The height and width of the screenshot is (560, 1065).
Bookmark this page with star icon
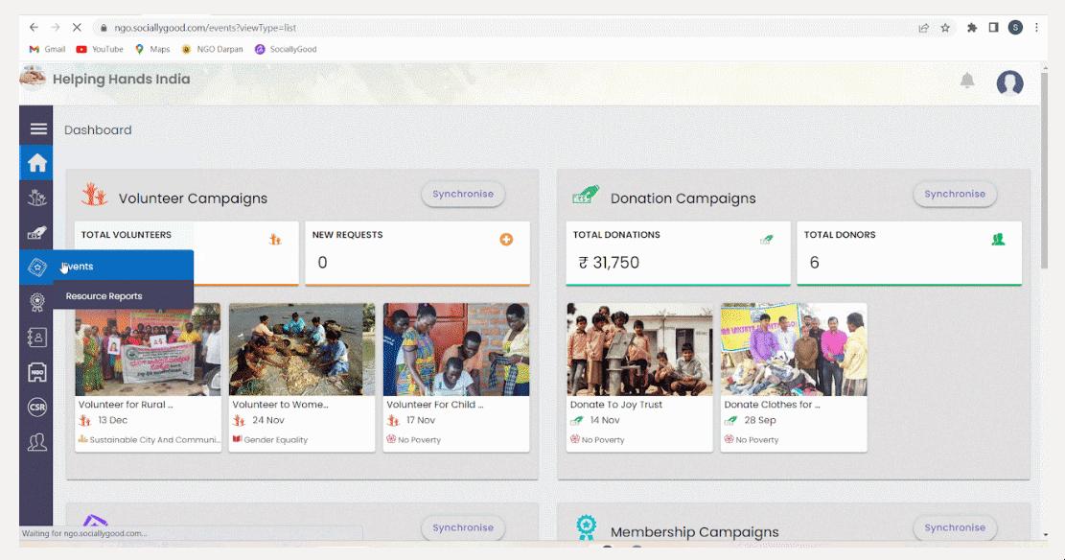(x=945, y=28)
